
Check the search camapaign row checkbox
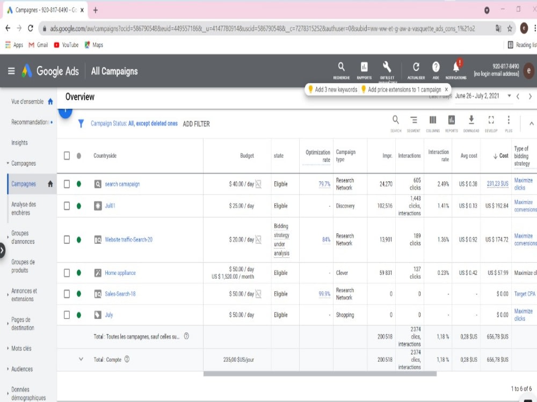[x=67, y=184]
